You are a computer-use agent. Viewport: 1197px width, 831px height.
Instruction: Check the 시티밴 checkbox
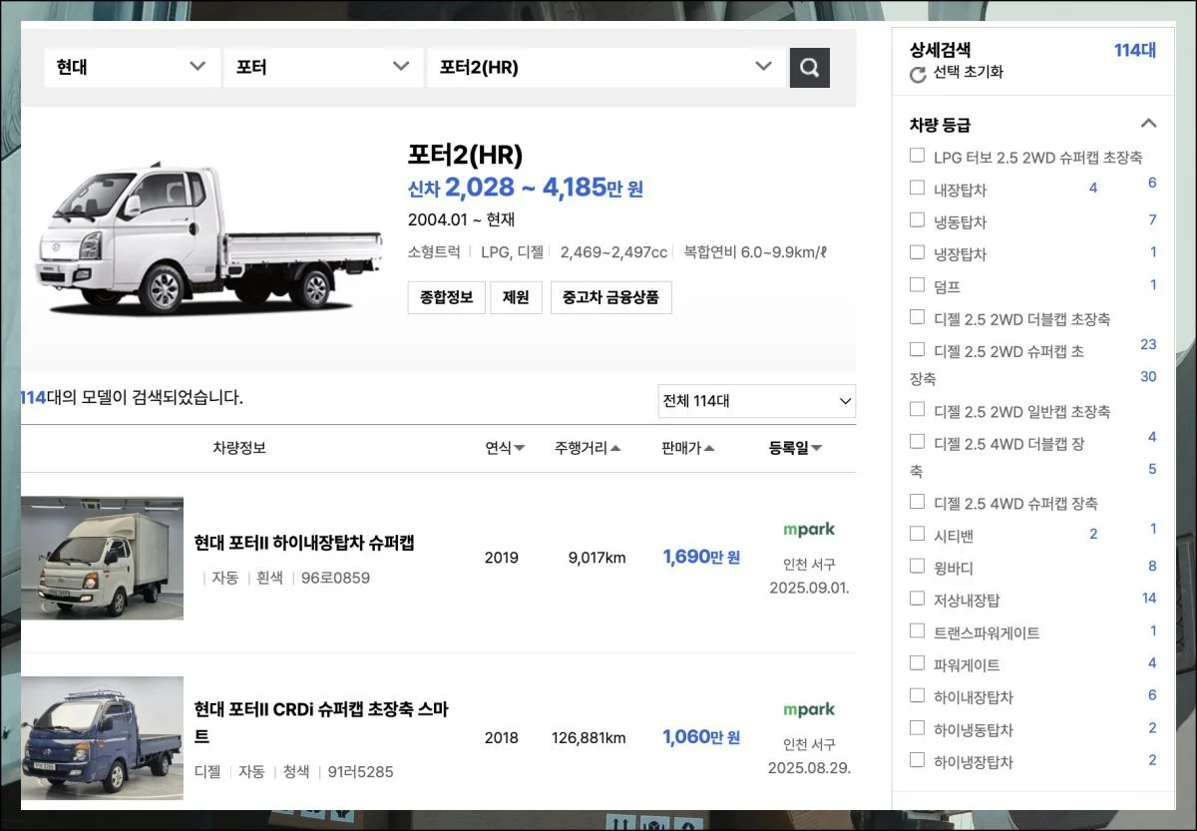point(917,534)
